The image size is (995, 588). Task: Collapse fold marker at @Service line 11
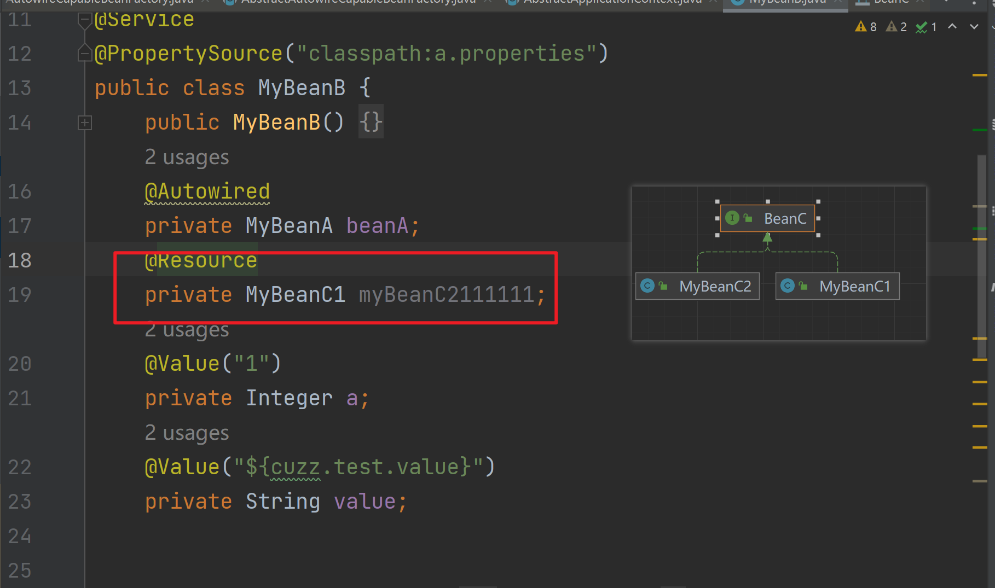[84, 21]
